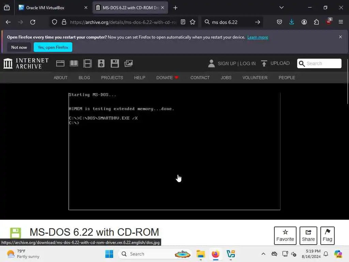Open the ABOUT menu item

point(61,77)
